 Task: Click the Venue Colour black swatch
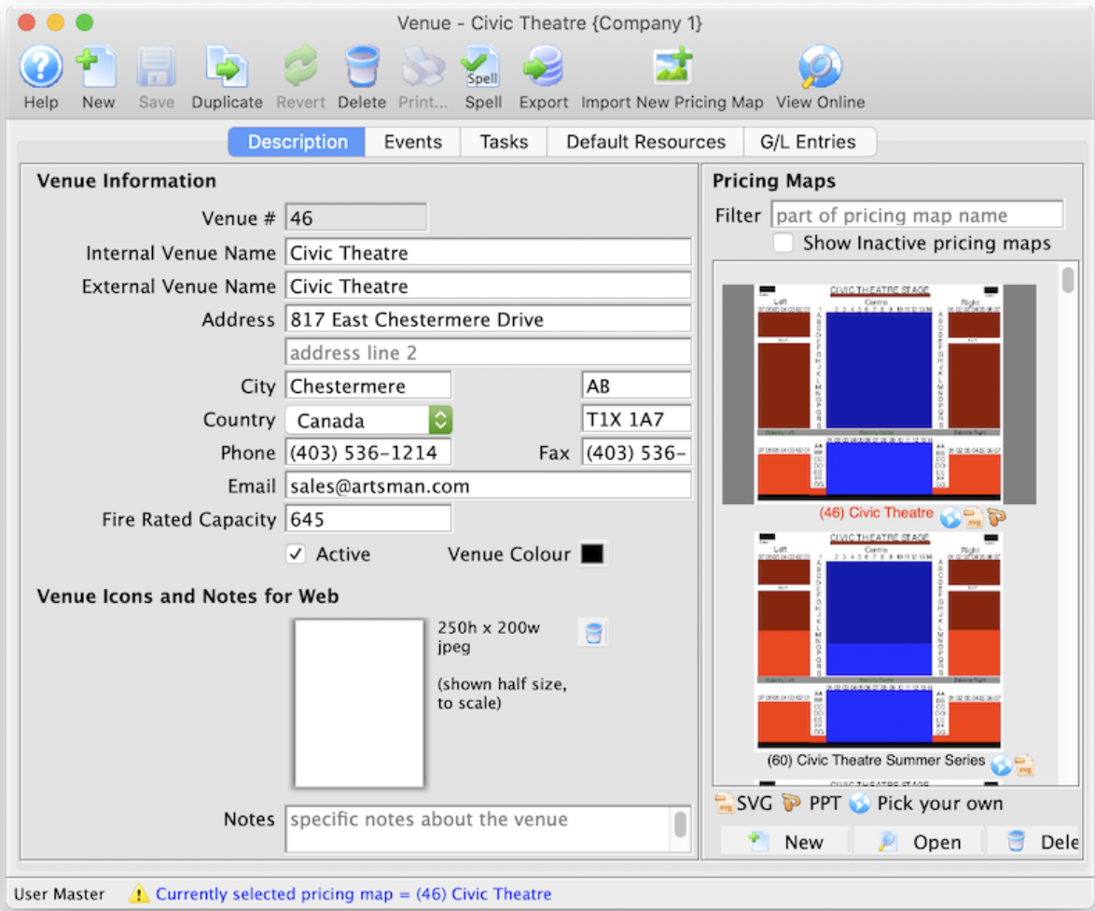[592, 554]
